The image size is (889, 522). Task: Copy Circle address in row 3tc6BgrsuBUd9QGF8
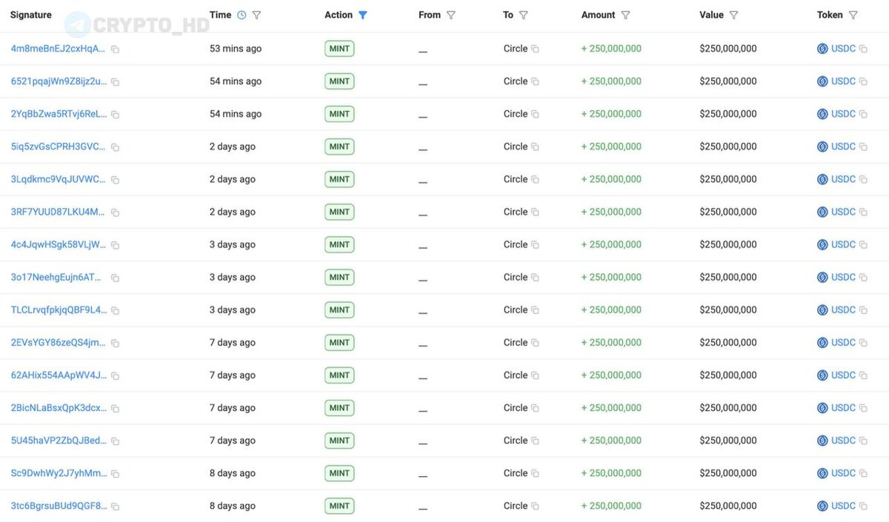pos(535,506)
